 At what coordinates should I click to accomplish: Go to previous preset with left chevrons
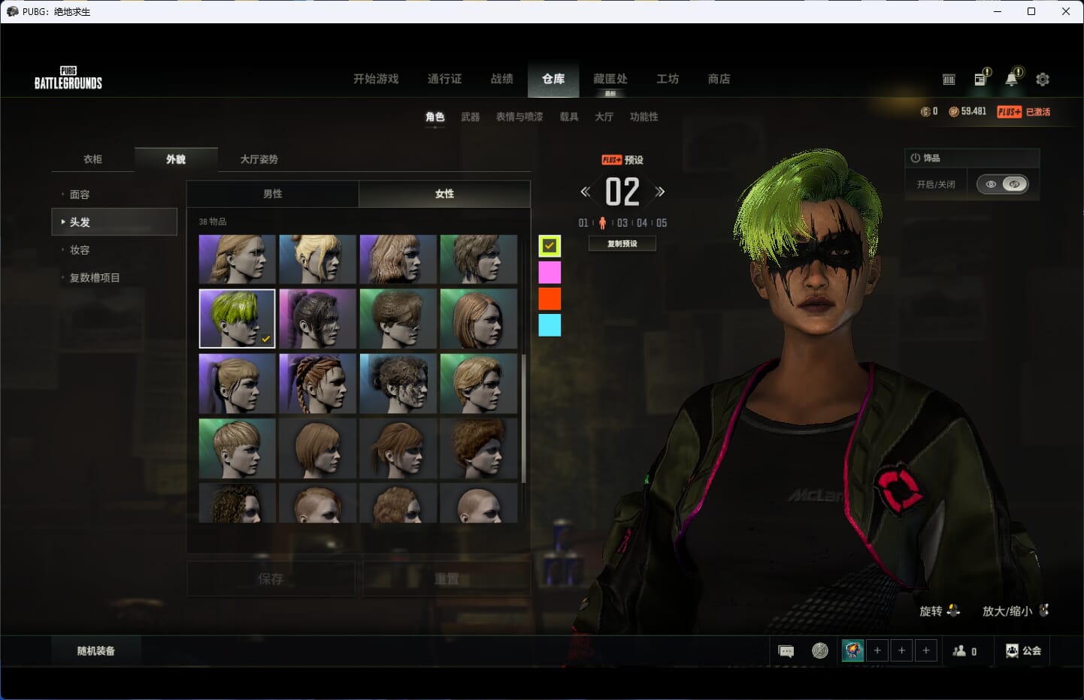click(585, 192)
